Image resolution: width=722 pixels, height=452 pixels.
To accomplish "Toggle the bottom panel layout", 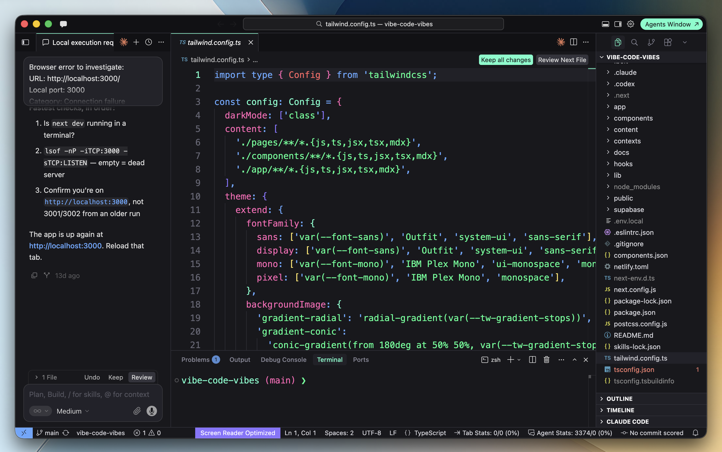I will click(605, 24).
